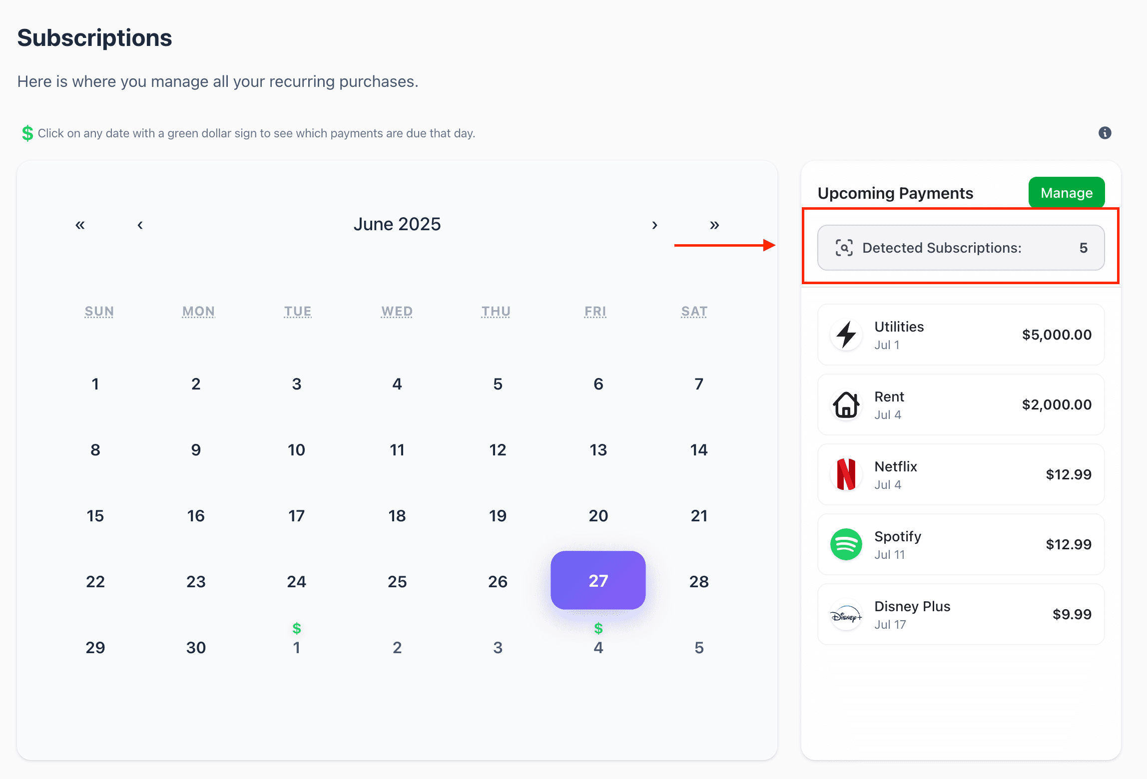Click the info icon at top right

tap(1105, 133)
